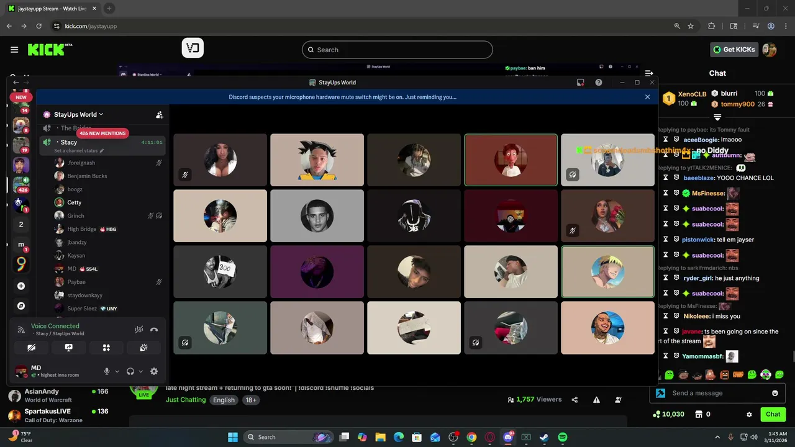
Task: Open Steam from taskbar
Action: pyautogui.click(x=544, y=437)
